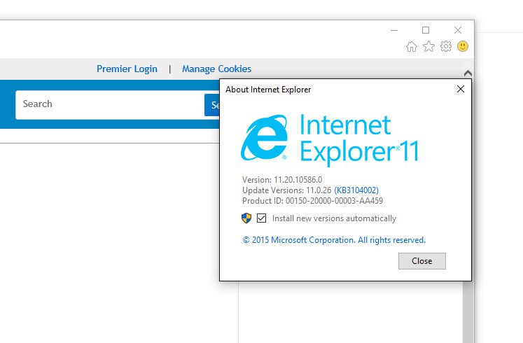Open the Manage Cookies link
The image size is (523, 343).
click(x=216, y=69)
